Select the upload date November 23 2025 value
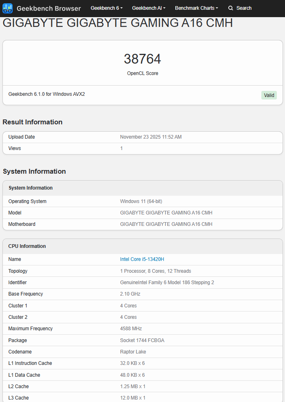Screen dimensions: 285x402 point(151,137)
